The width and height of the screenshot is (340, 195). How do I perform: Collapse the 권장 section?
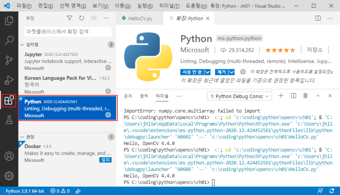[x=22, y=137]
